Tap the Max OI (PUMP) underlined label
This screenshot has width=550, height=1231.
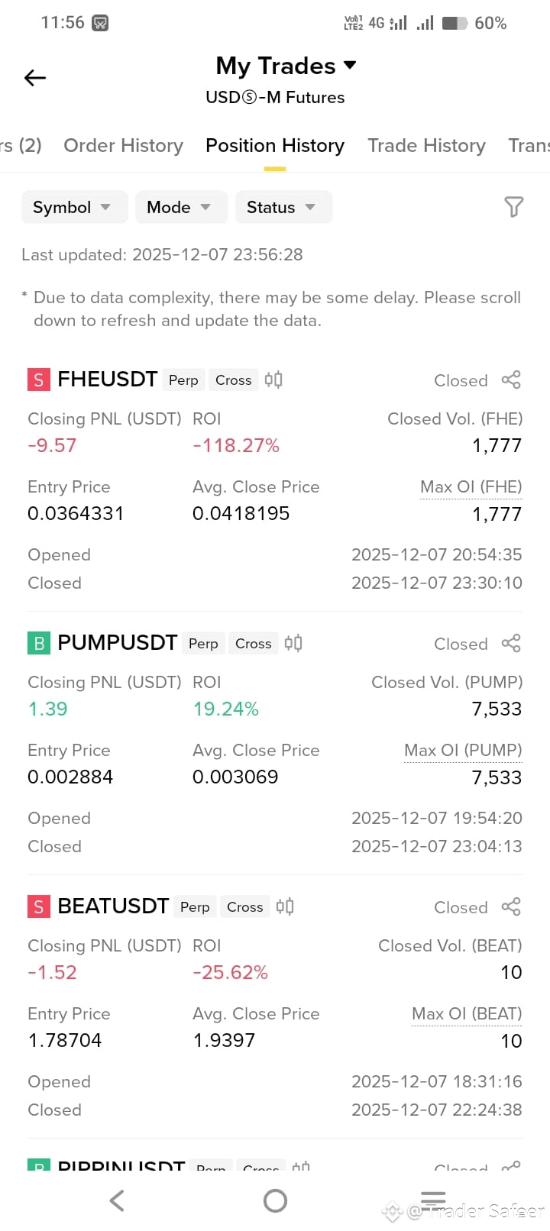click(463, 751)
